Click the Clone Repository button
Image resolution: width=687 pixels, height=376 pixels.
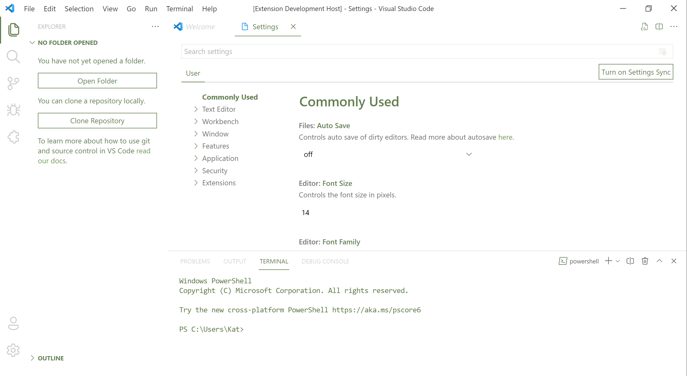[97, 121]
